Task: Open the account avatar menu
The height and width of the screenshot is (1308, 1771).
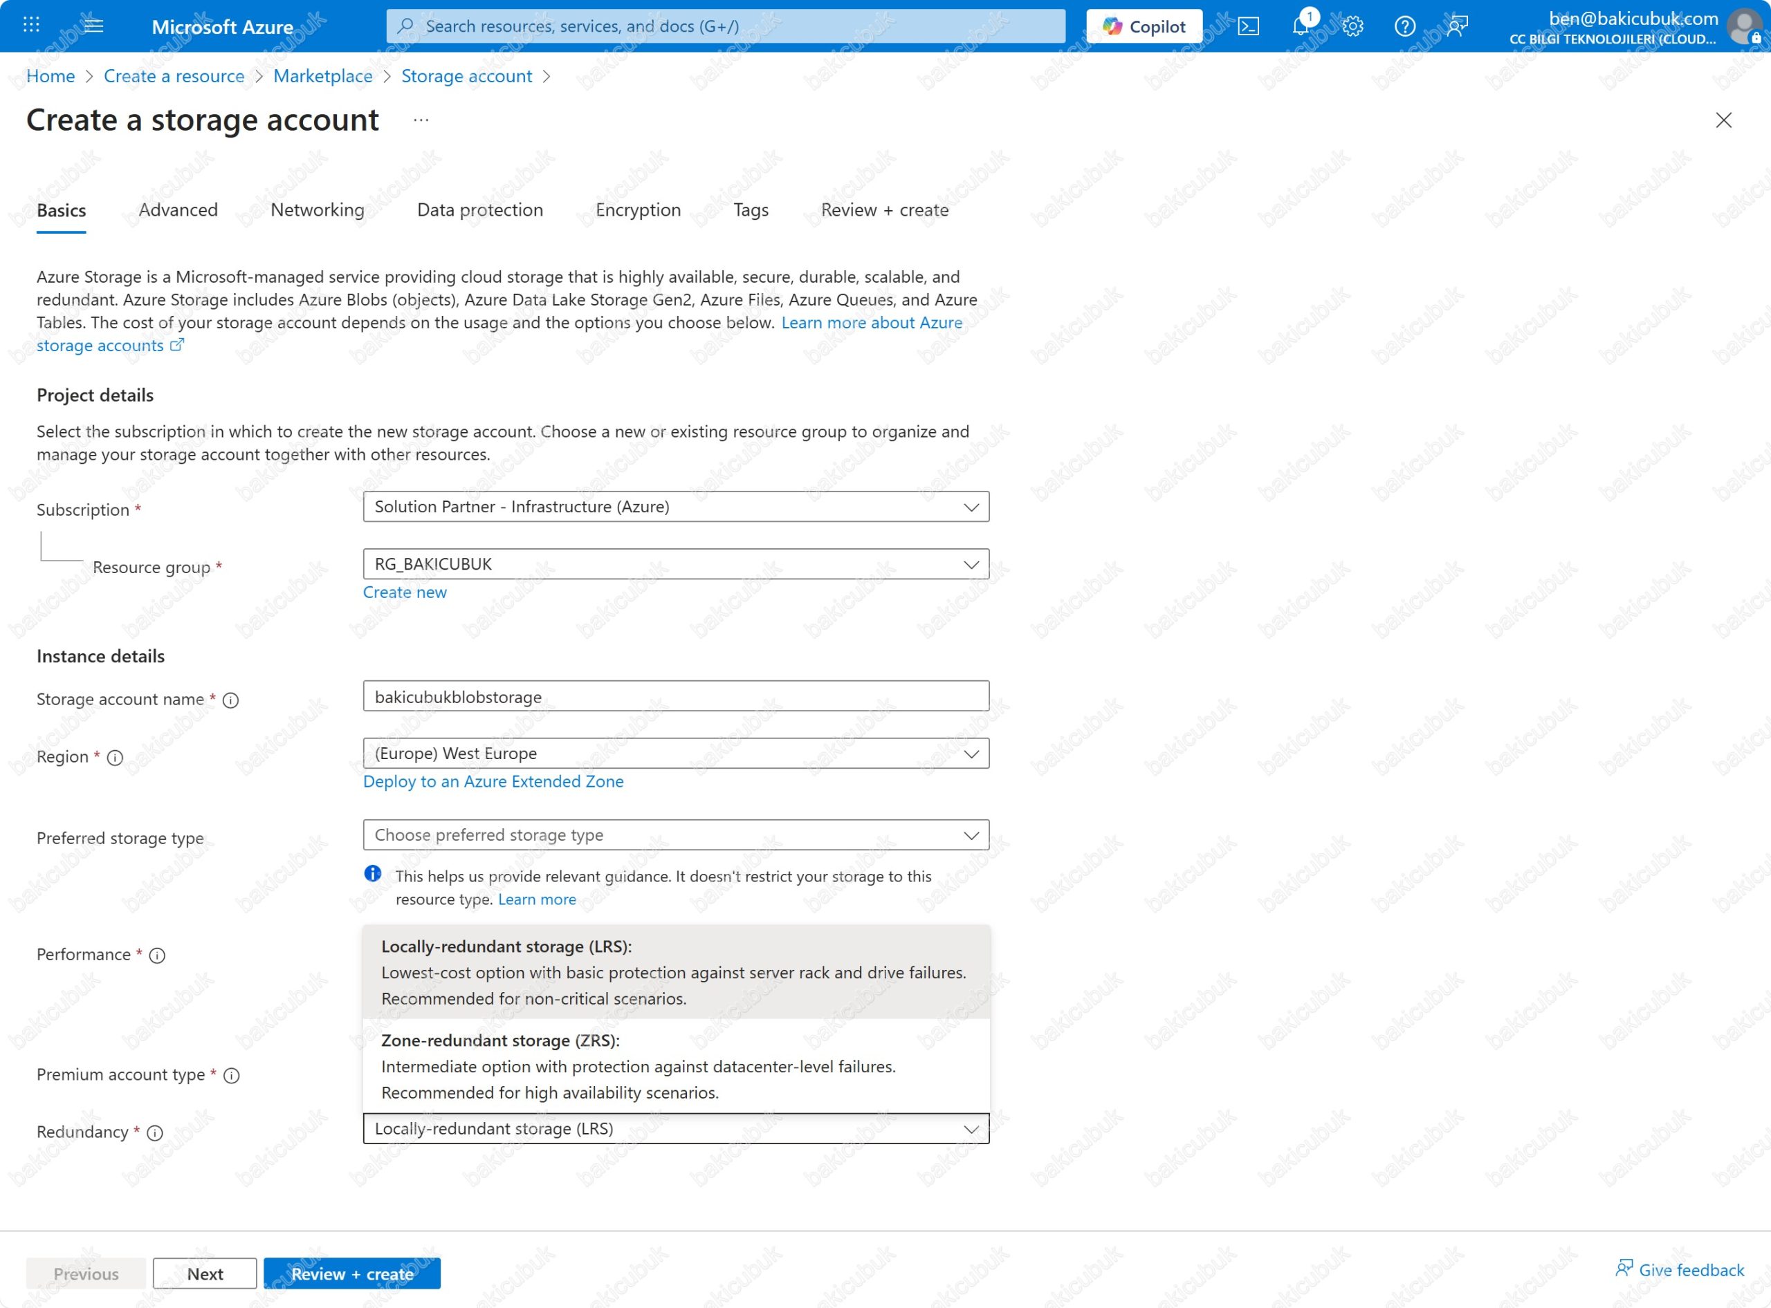Action: coord(1744,26)
